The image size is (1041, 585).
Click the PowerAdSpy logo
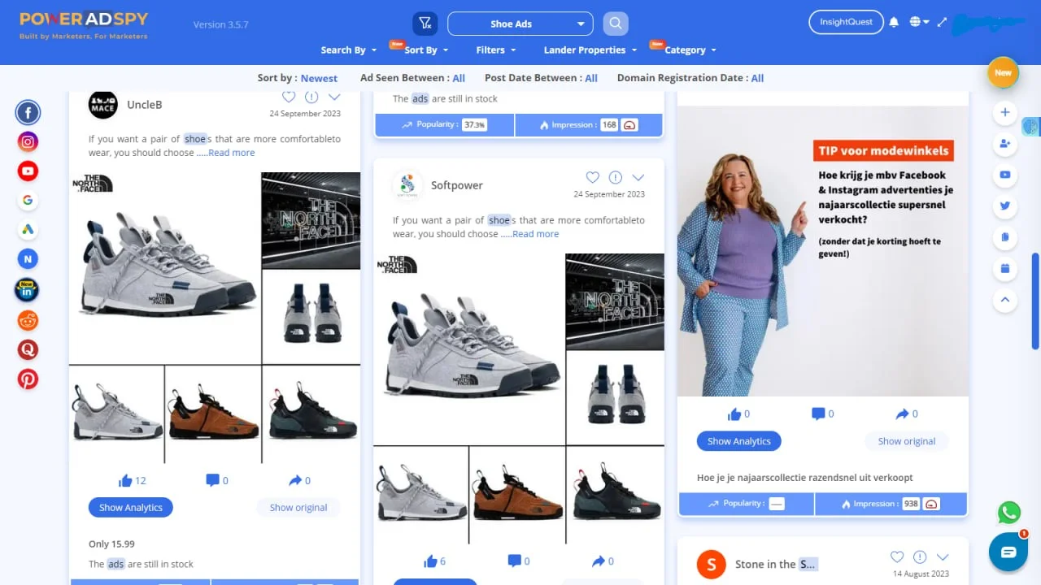pyautogui.click(x=84, y=24)
